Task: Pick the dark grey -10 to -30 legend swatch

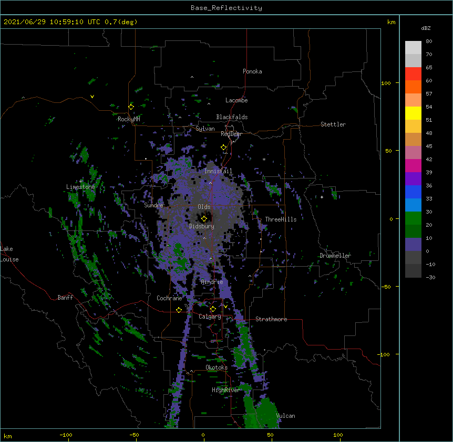Action: click(413, 271)
